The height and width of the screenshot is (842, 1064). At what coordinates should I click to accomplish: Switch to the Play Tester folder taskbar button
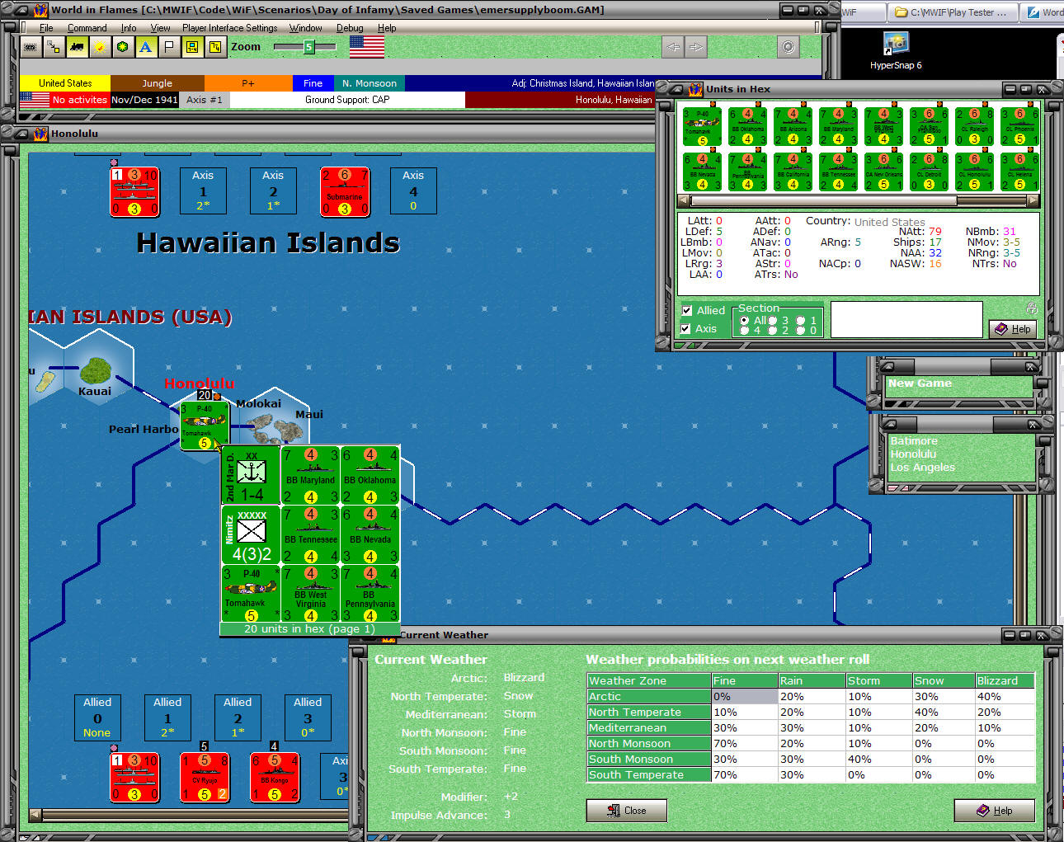click(951, 12)
